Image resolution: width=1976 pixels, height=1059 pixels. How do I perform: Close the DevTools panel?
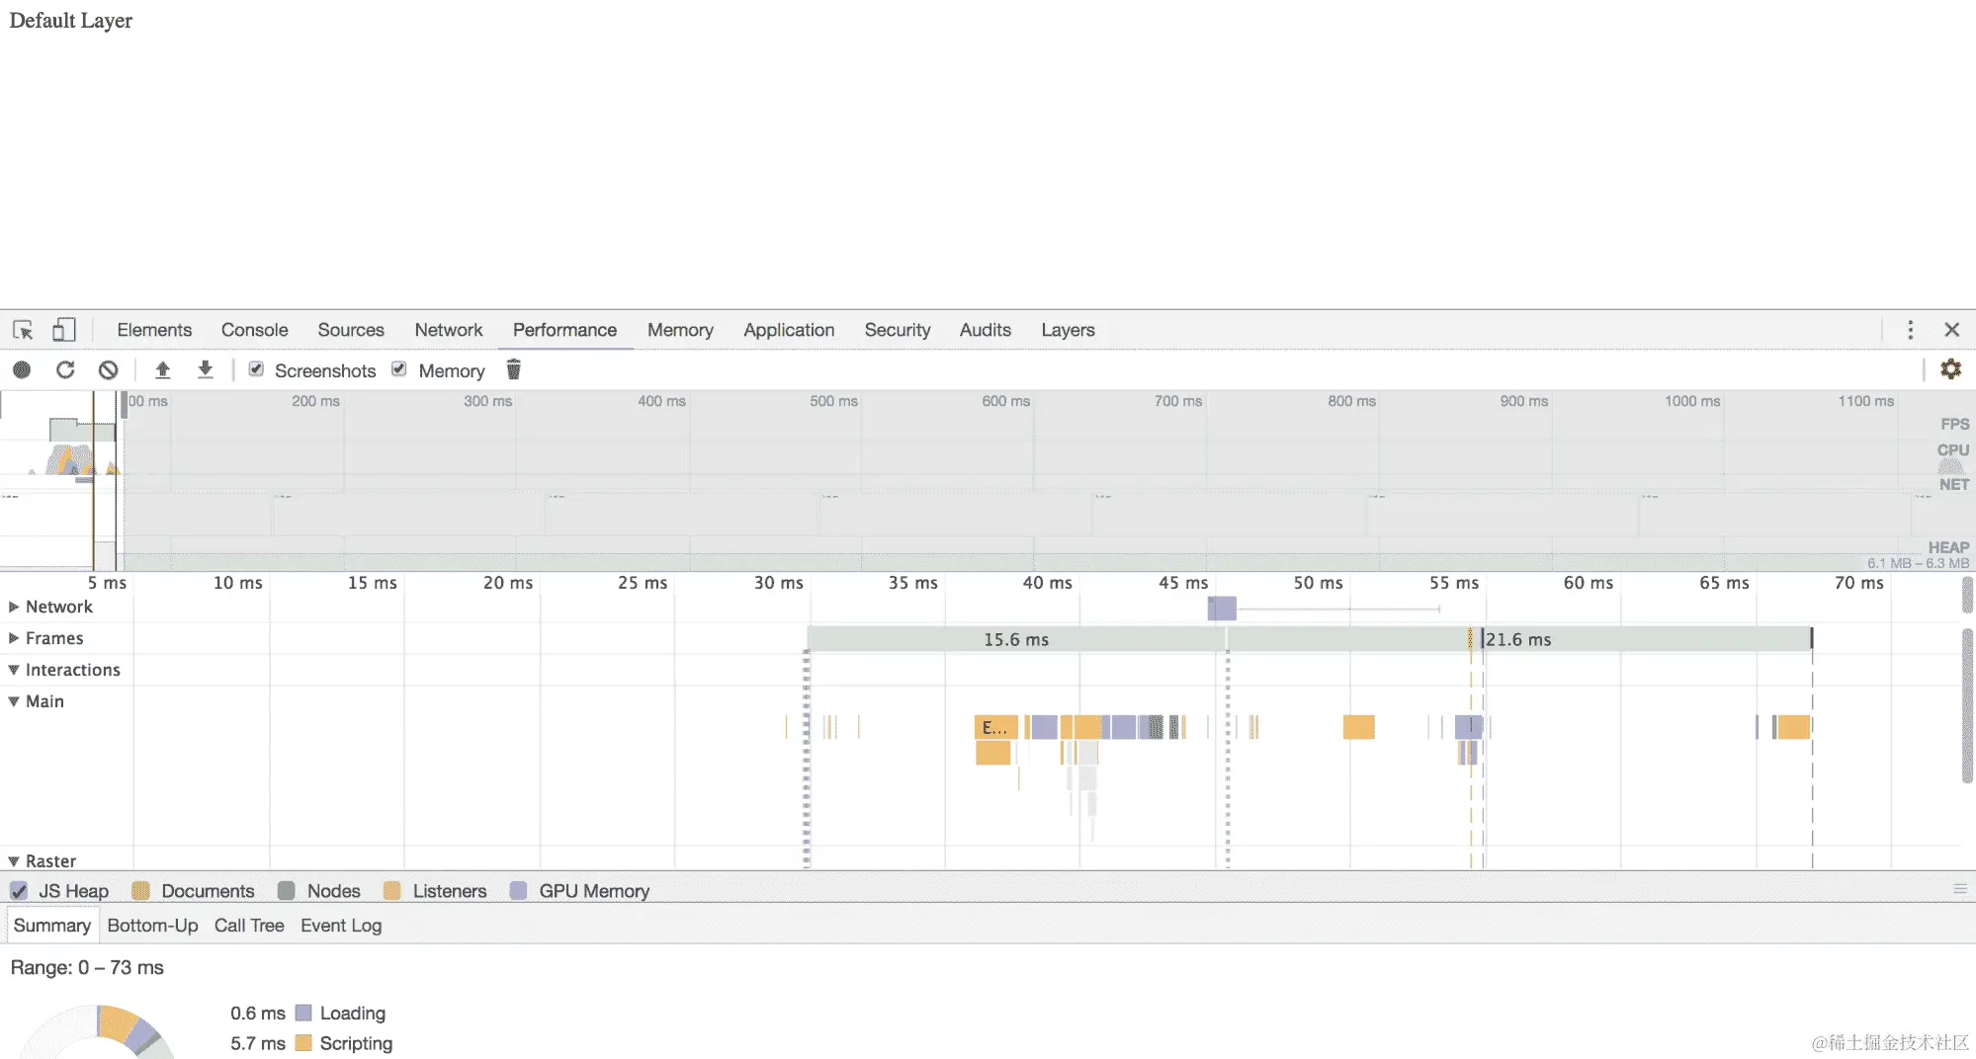[1951, 330]
